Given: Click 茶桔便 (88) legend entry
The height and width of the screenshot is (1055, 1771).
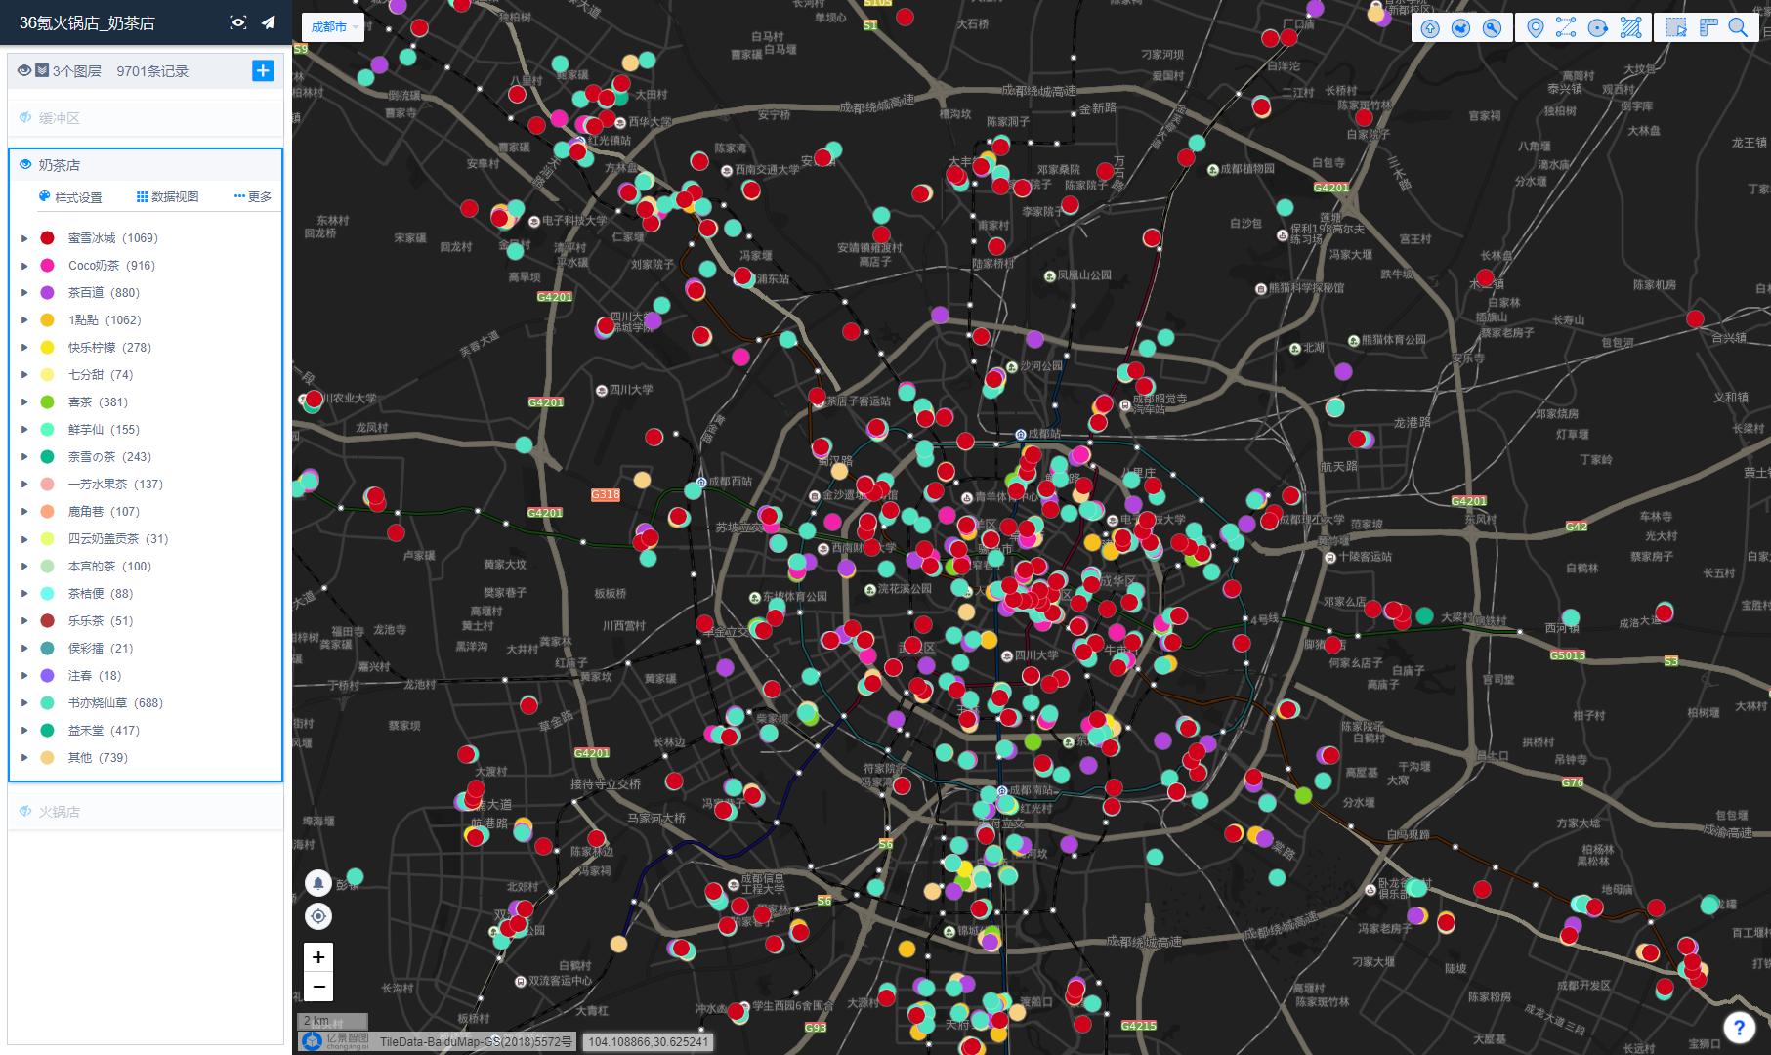Looking at the screenshot, I should click(101, 594).
